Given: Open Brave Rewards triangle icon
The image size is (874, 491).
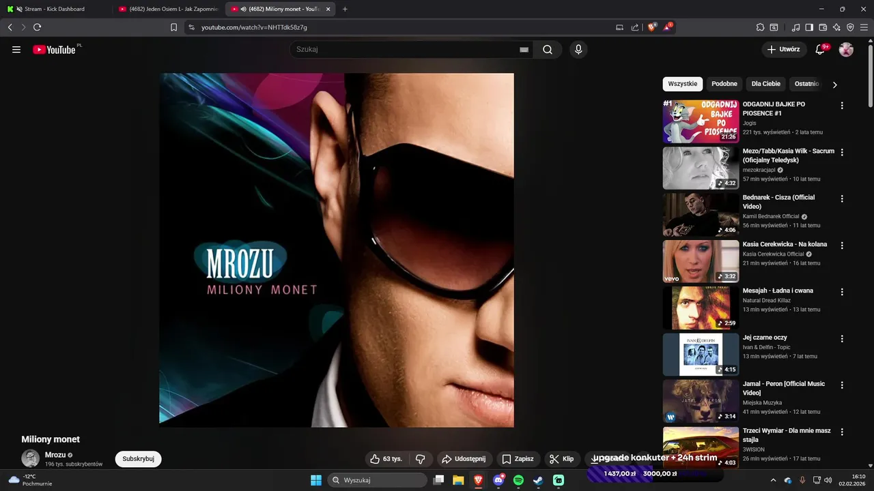Looking at the screenshot, I should pos(668,27).
